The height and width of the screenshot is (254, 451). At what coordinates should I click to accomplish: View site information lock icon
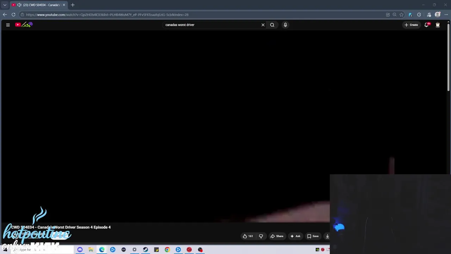22,14
